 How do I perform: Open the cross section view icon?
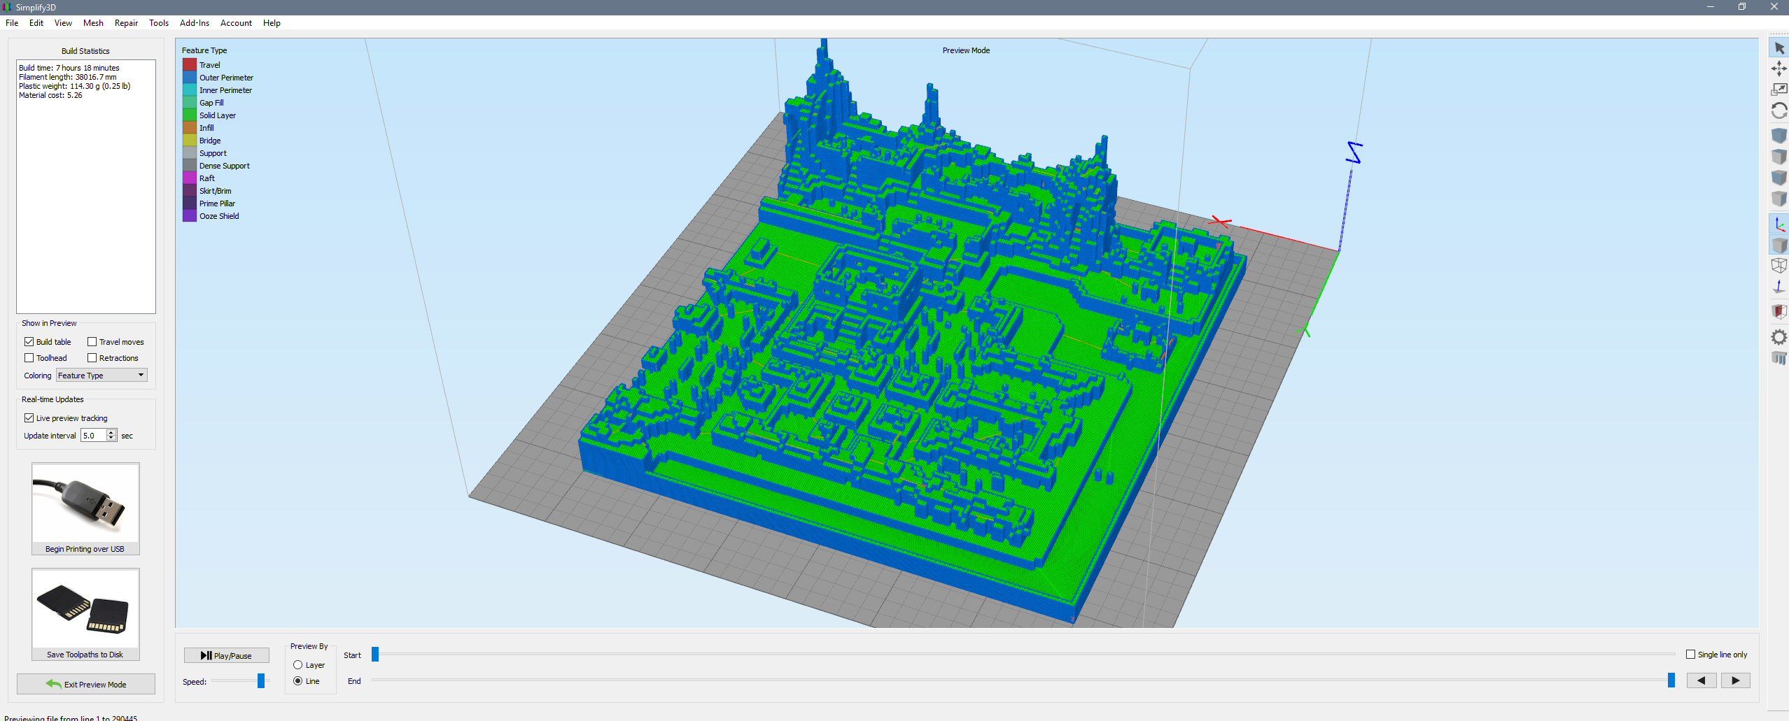click(1779, 311)
